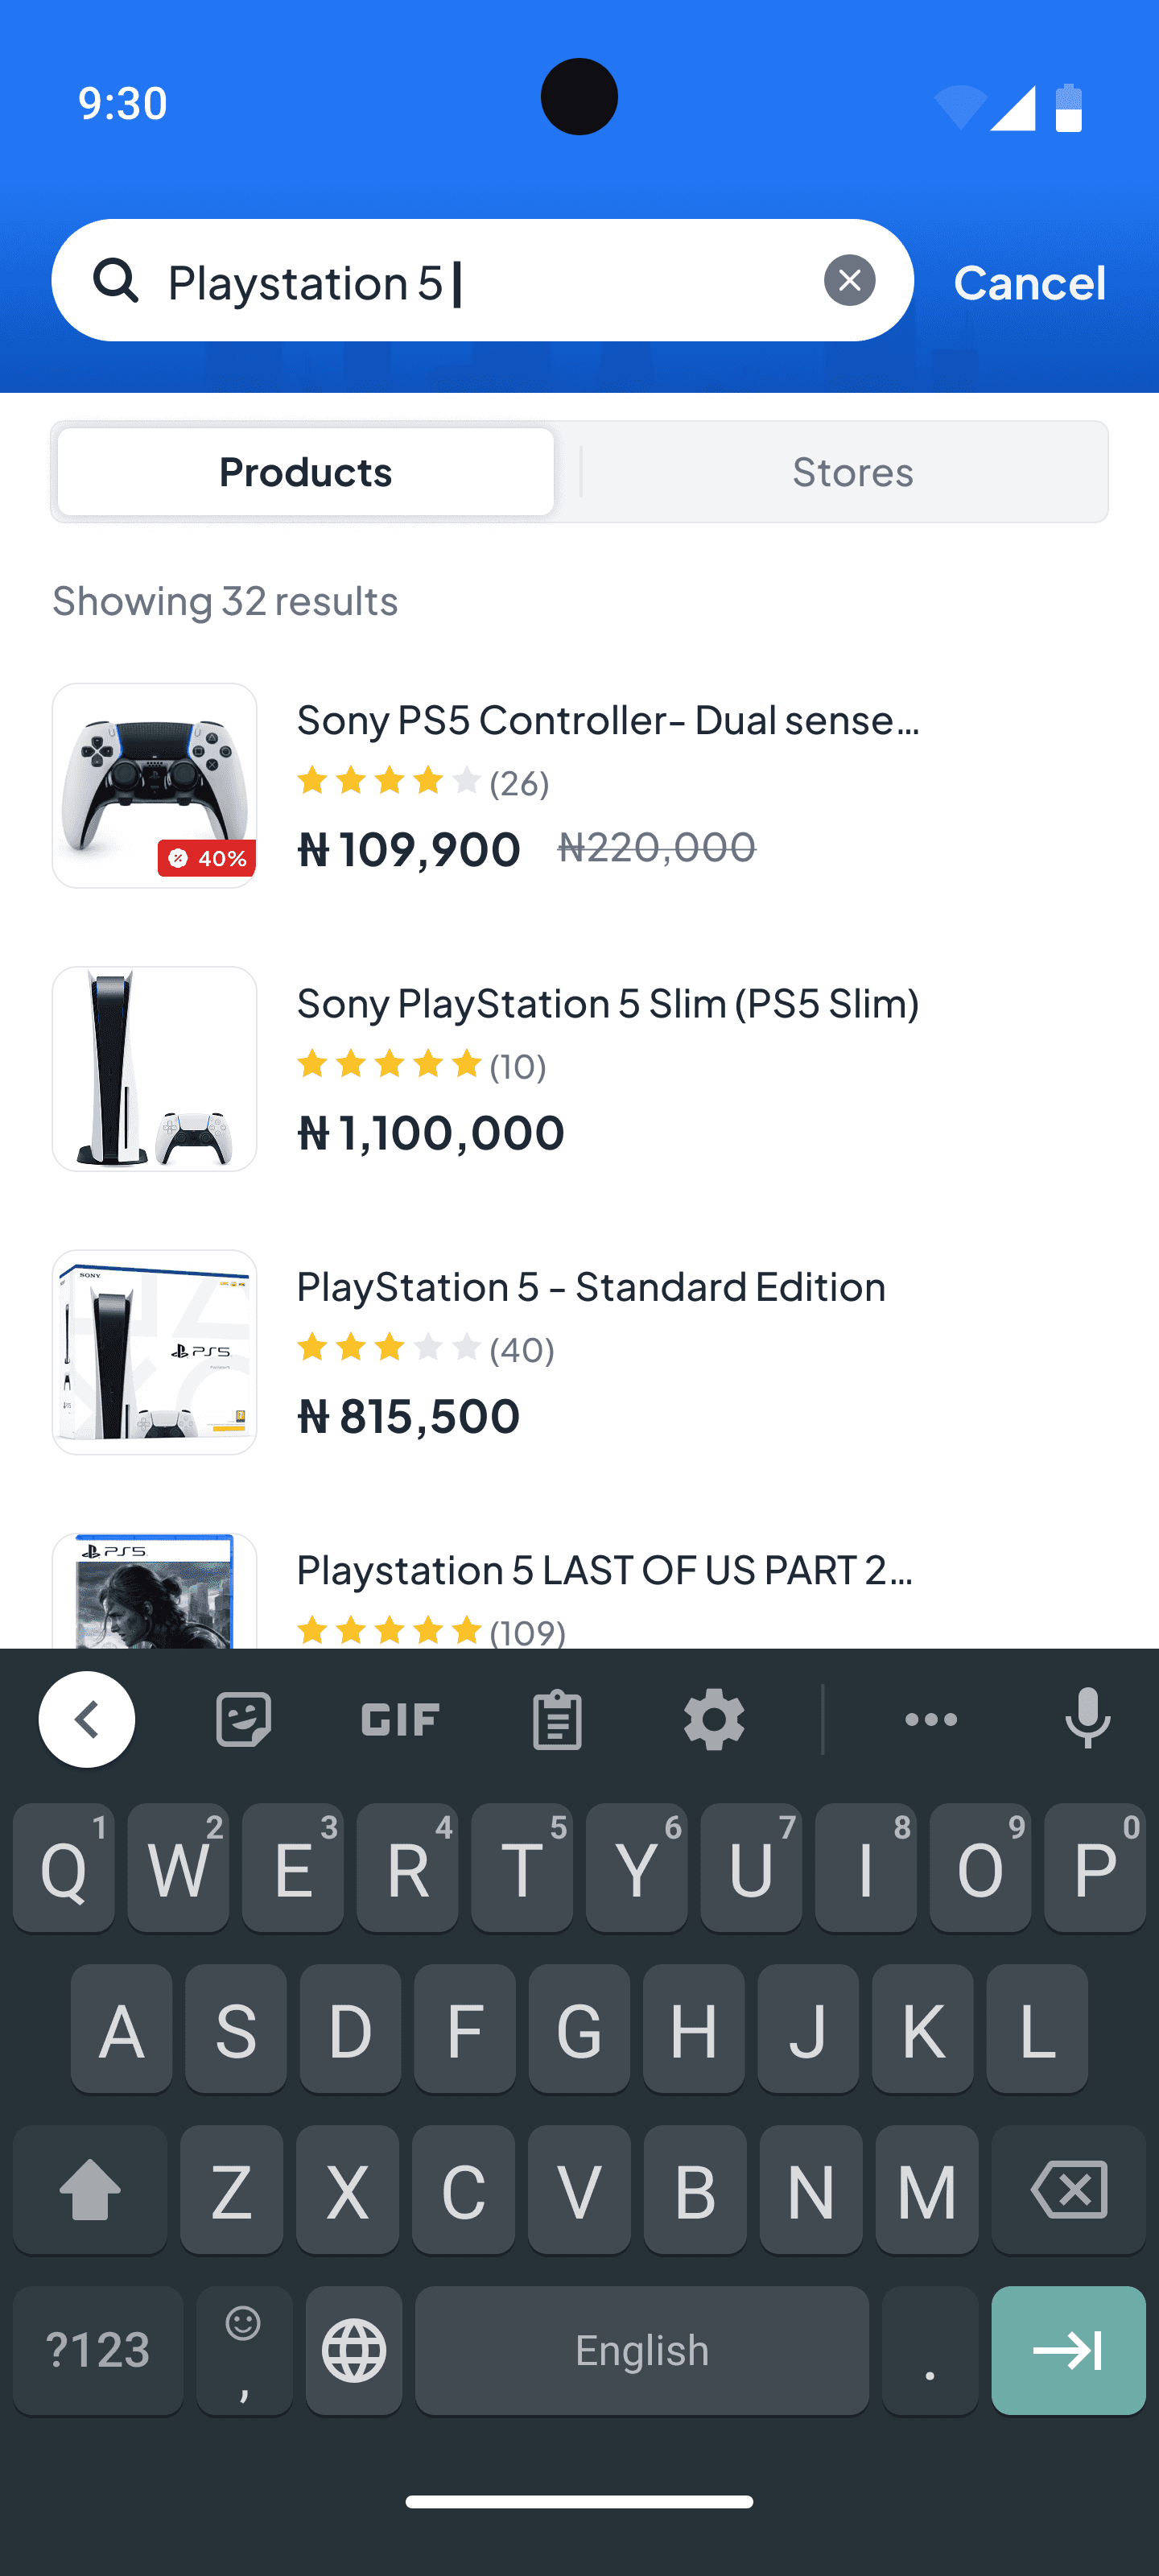Tap the PS5 Controller product thumbnail

[x=155, y=786]
